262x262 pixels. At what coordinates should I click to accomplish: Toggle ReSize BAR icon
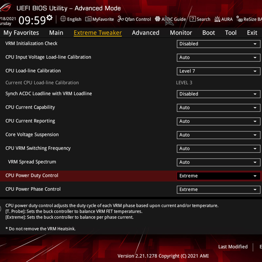pos(239,19)
